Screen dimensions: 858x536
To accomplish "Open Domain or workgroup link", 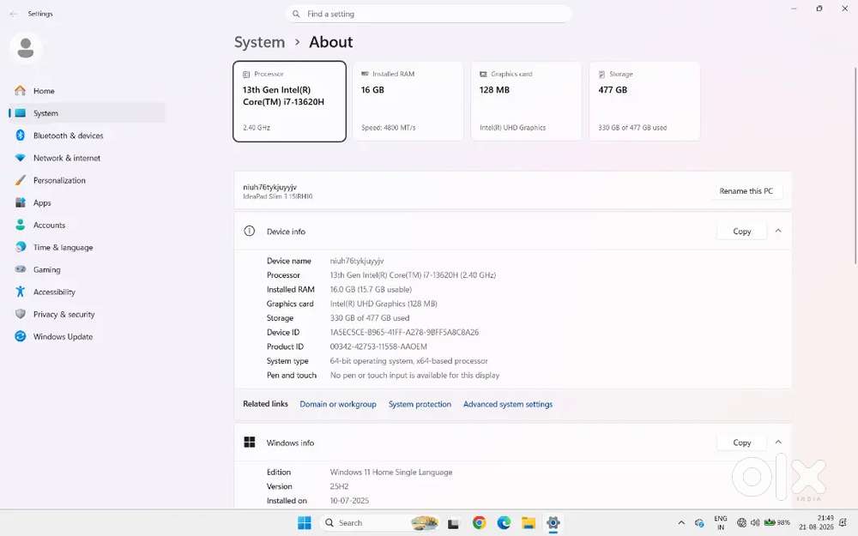I will [338, 404].
